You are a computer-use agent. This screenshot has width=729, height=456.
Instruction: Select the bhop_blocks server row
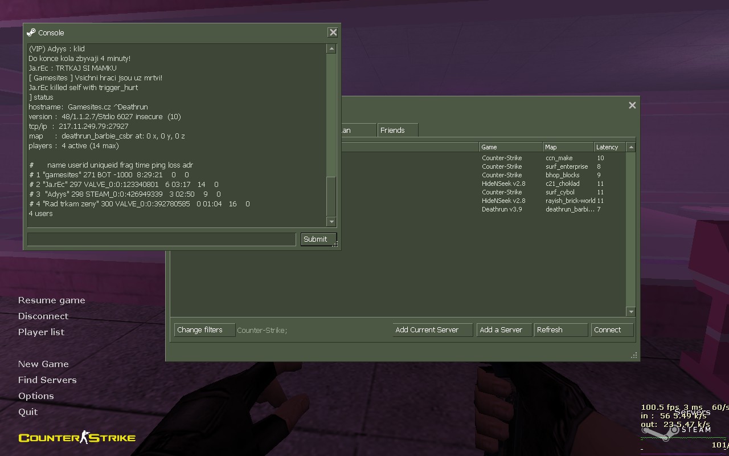pos(484,175)
